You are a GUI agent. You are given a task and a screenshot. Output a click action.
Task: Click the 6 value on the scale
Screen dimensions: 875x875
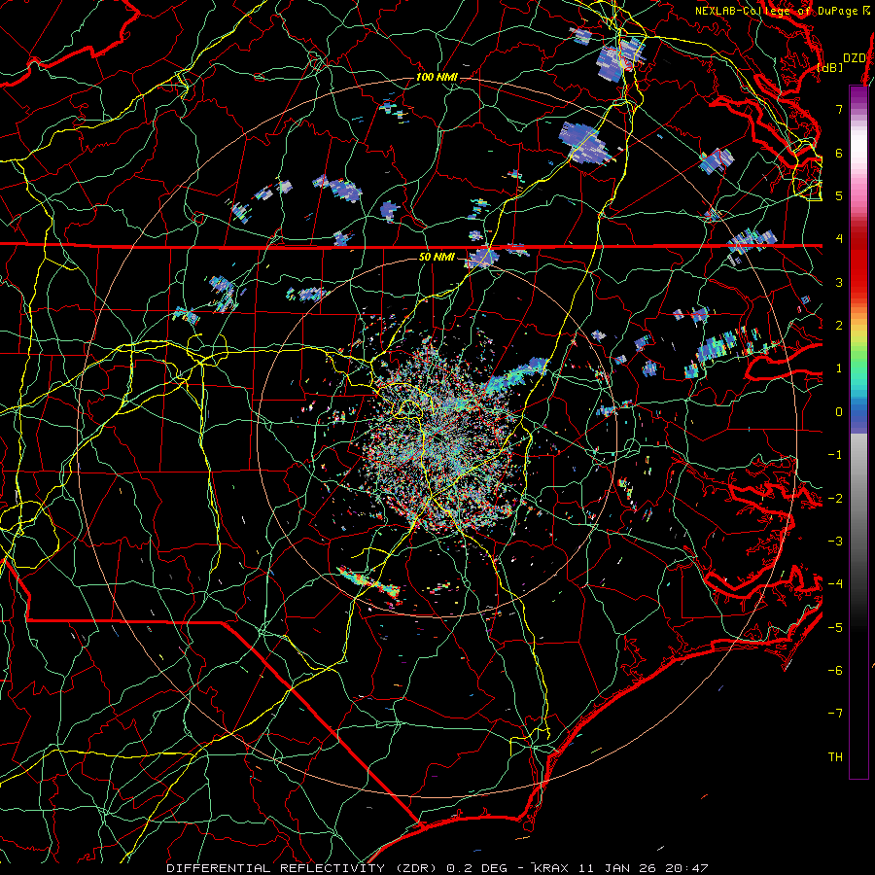coord(839,153)
